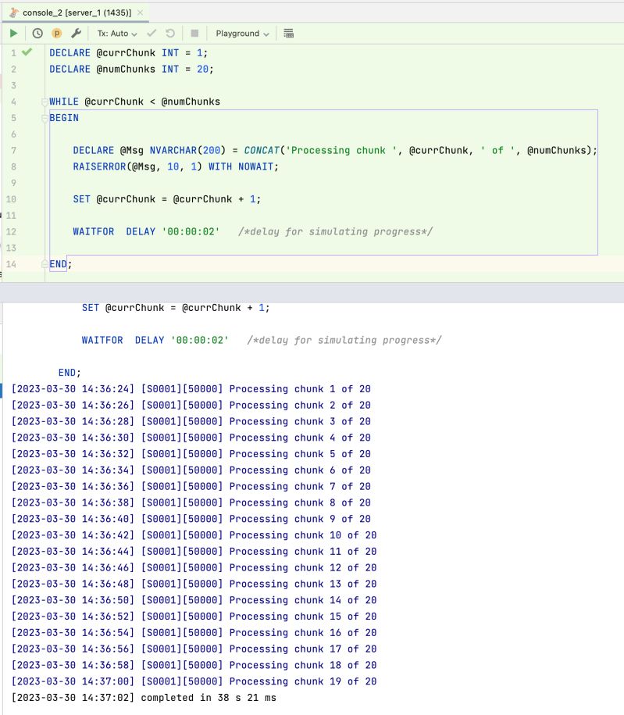
Task: Open the Tx: Auto transaction mode dropdown
Action: (117, 34)
